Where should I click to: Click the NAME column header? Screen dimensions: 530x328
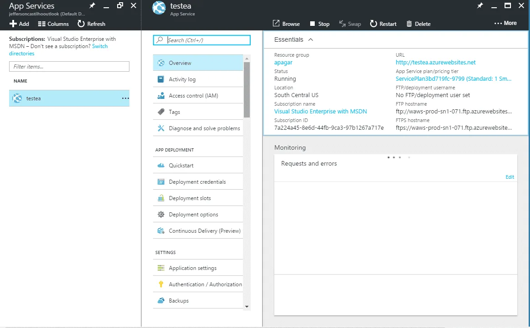coord(20,81)
